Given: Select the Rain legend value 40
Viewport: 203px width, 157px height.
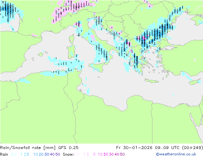Looking at the screenshot, I should coord(52,154).
